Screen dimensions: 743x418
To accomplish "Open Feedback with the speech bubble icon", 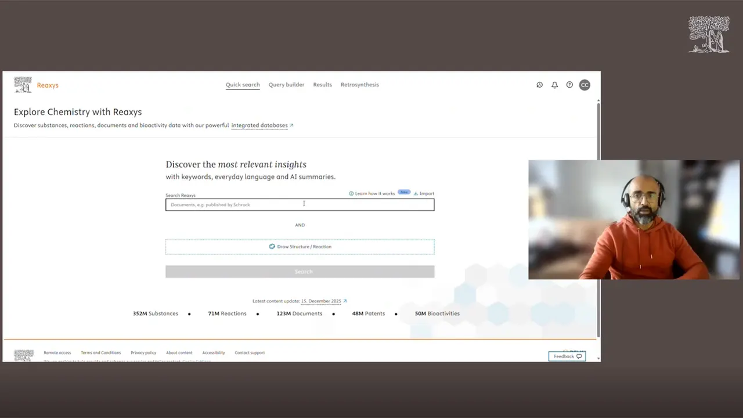I will 567,356.
